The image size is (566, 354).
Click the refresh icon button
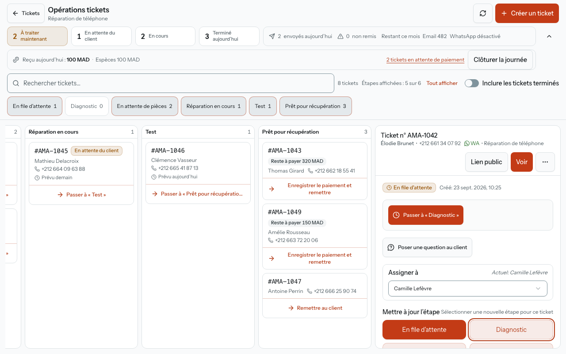[483, 13]
